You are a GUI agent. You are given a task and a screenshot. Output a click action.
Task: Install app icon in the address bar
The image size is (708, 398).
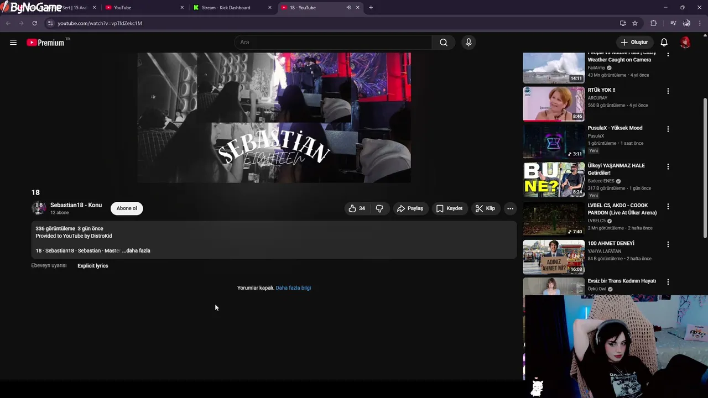click(623, 23)
